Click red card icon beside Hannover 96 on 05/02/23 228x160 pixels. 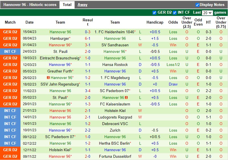point(126,97)
